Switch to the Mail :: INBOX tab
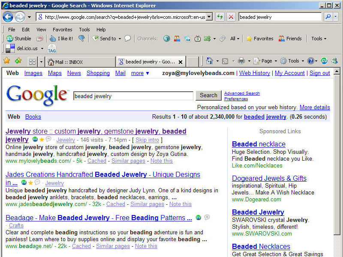The image size is (343, 257). click(x=80, y=62)
